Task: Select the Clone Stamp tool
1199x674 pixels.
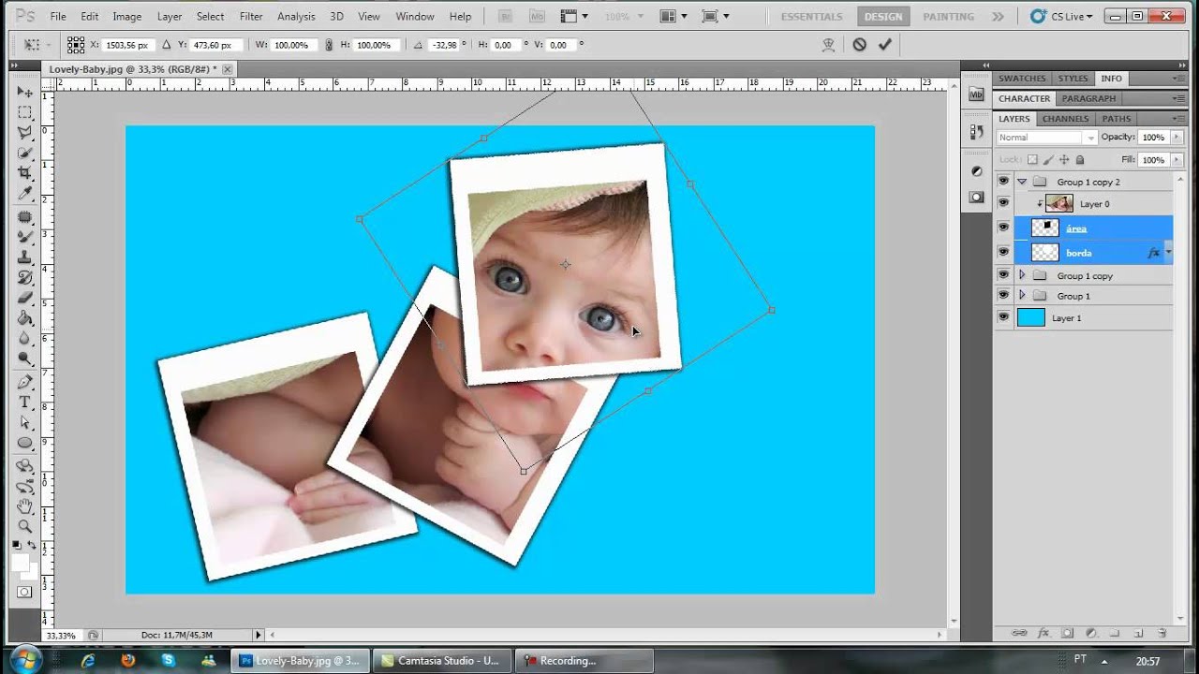Action: point(25,257)
